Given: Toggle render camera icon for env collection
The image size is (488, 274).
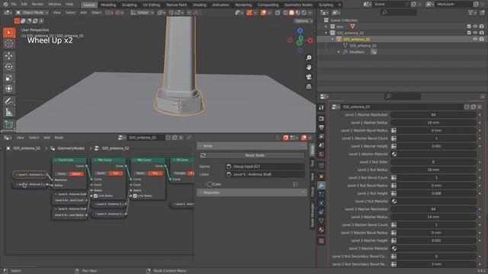Looking at the screenshot, I should tap(482, 27).
